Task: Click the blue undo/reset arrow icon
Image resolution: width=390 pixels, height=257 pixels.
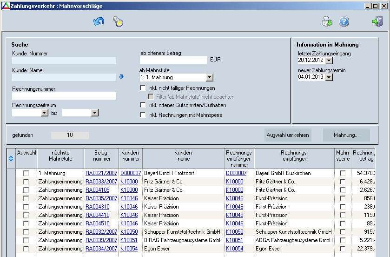Action: click(99, 21)
